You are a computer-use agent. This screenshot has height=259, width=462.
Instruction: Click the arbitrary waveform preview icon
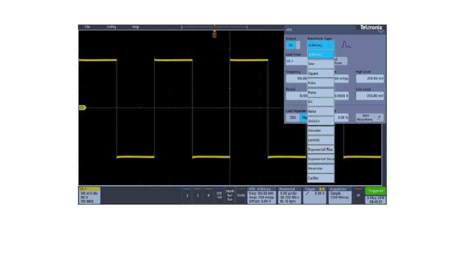tap(346, 45)
